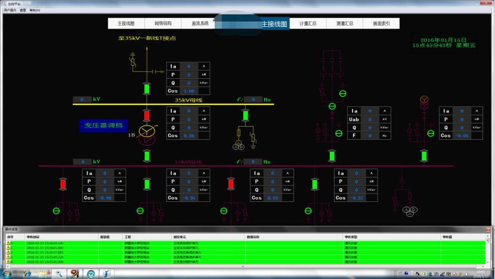Click the grounding switch under the Cos -0.99 feeder
Image resolution: width=495 pixels, height=279 pixels.
[x=56, y=211]
